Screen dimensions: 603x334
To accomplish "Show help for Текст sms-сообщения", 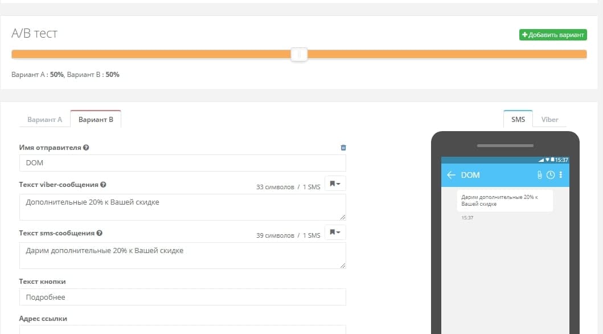I will (x=99, y=233).
